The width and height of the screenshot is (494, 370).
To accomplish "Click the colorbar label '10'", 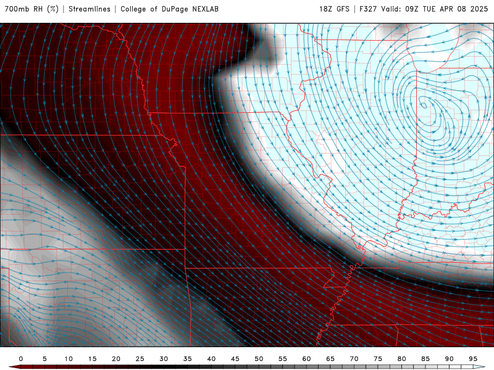I will pyautogui.click(x=69, y=359).
